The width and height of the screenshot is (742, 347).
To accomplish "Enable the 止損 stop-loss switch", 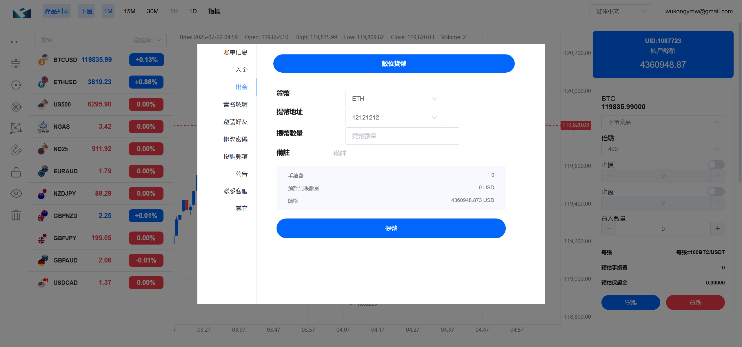I will tap(716, 165).
